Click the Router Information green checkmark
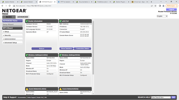Screen dimensions: 179x100 click(27, 21)
